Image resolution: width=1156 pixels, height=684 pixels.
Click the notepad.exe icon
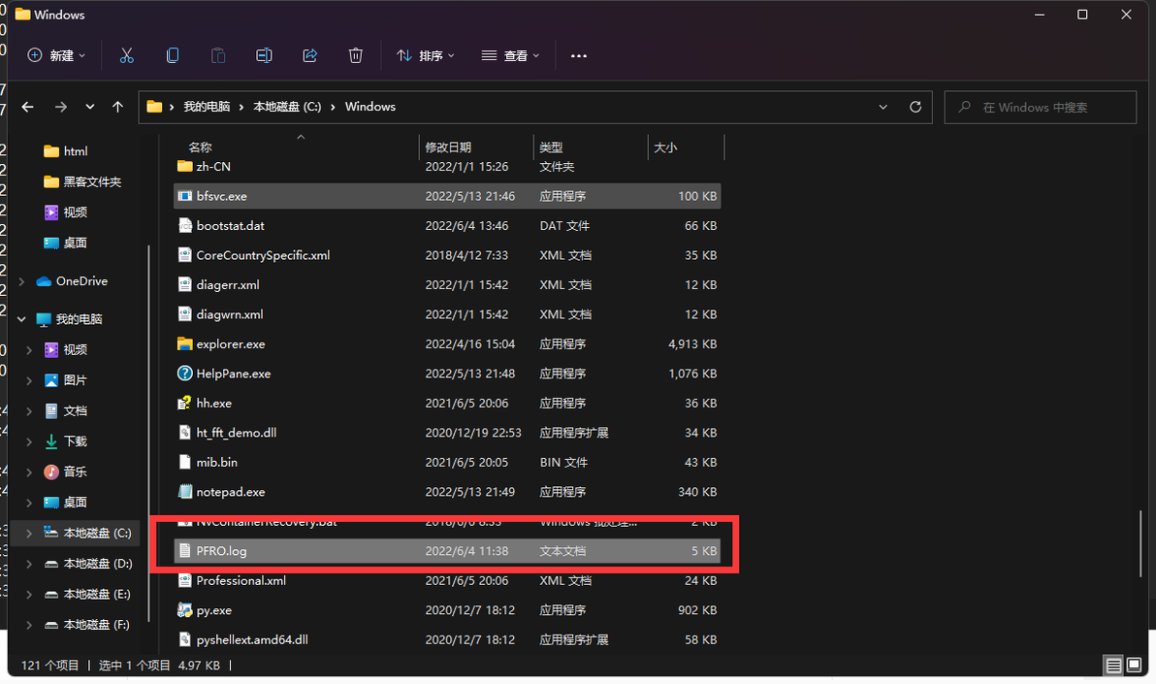coord(185,492)
